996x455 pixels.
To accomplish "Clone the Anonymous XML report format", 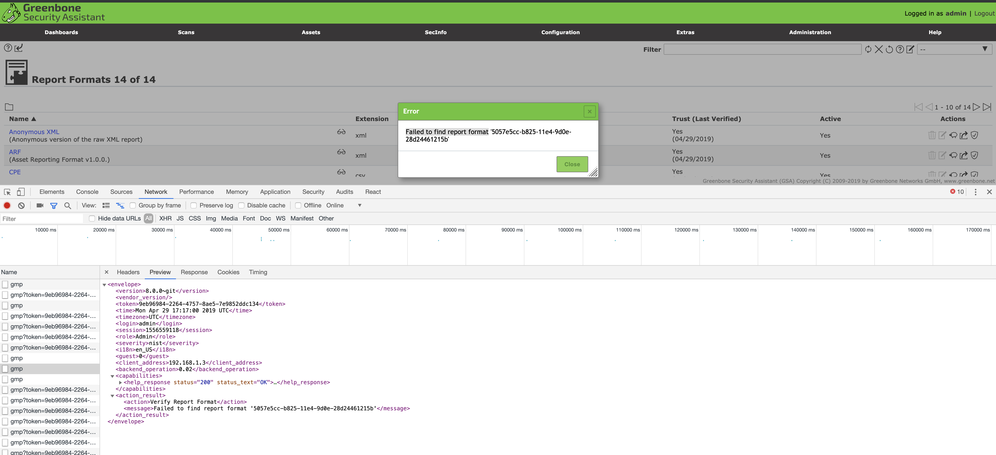I will pyautogui.click(x=954, y=135).
